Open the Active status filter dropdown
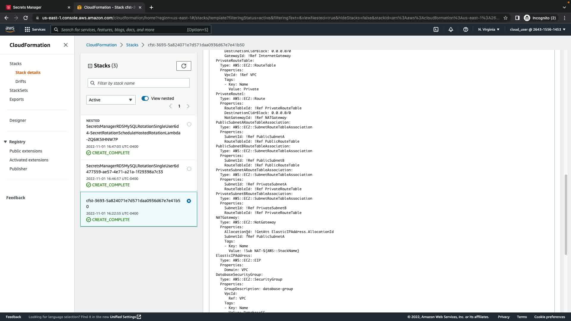This screenshot has height=321, width=571. point(111,100)
